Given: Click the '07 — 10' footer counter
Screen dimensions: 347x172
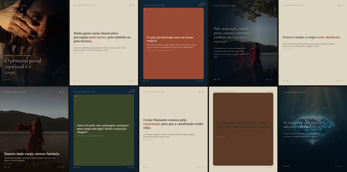Looking at the screenshot, I should pyautogui.click(x=76, y=168).
